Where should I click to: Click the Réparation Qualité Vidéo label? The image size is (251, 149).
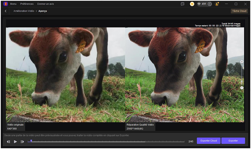(x=140, y=125)
